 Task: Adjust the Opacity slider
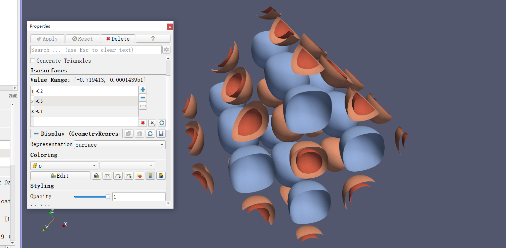(x=92, y=197)
